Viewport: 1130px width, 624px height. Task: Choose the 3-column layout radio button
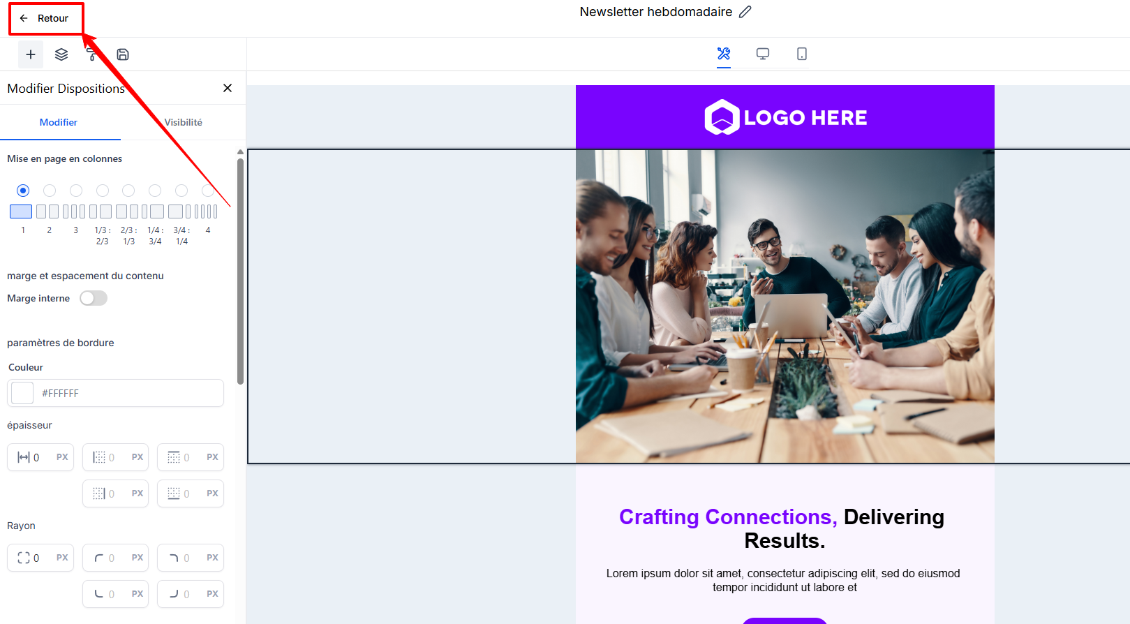76,191
